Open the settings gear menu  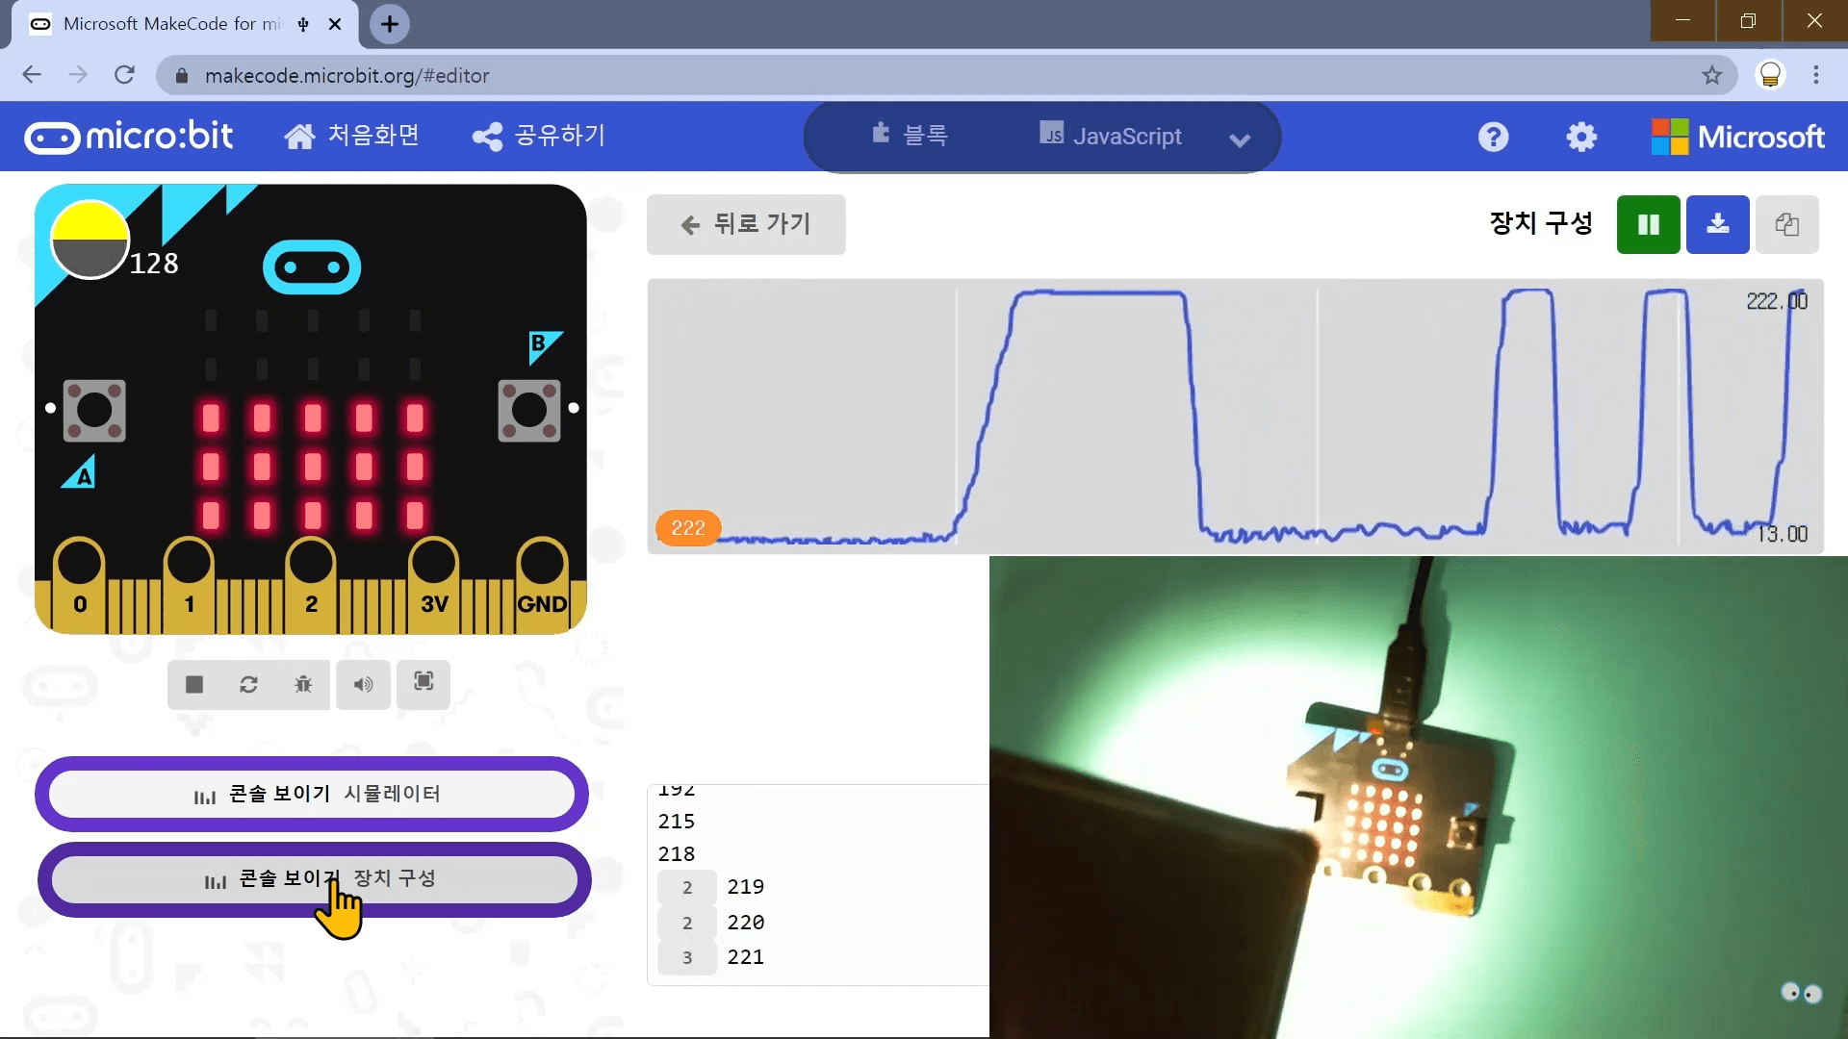click(1581, 137)
